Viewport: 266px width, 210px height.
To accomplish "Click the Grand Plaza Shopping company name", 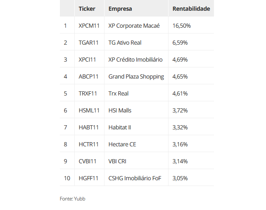I will pyautogui.click(x=136, y=77).
